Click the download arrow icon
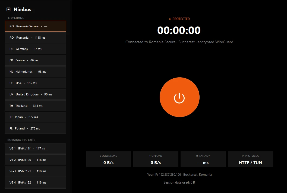The width and height of the screenshot is (287, 193). 100,156
